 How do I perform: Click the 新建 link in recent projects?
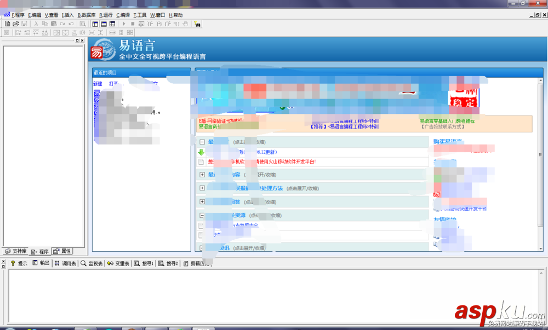click(98, 84)
